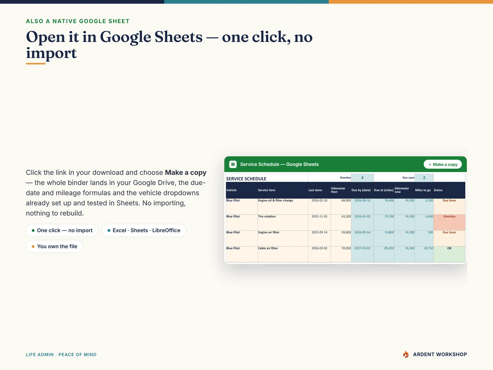
Task: Click the 'ARDENT WORKSHOP' footer brand text
Action: click(x=440, y=355)
